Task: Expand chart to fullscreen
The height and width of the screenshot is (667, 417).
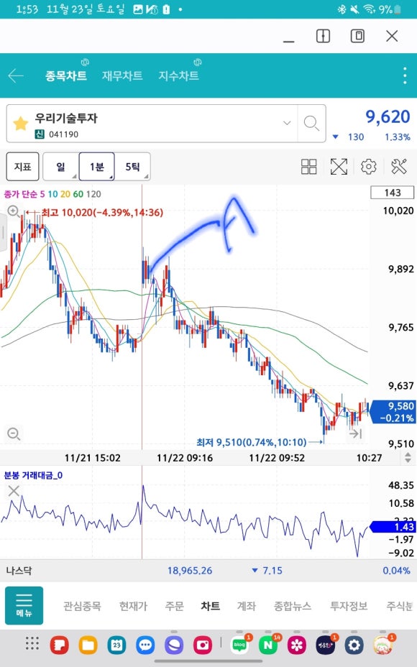Action: click(339, 167)
